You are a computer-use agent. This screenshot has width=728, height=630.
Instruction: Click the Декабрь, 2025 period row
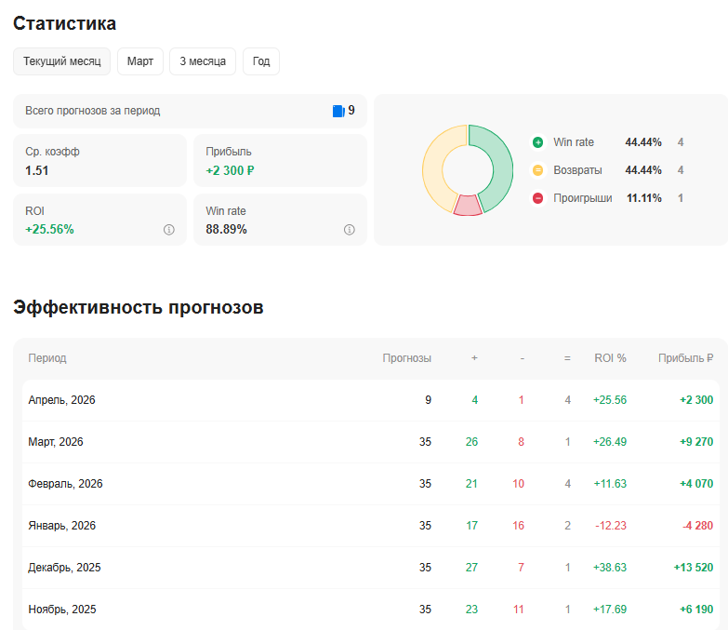[x=63, y=568]
